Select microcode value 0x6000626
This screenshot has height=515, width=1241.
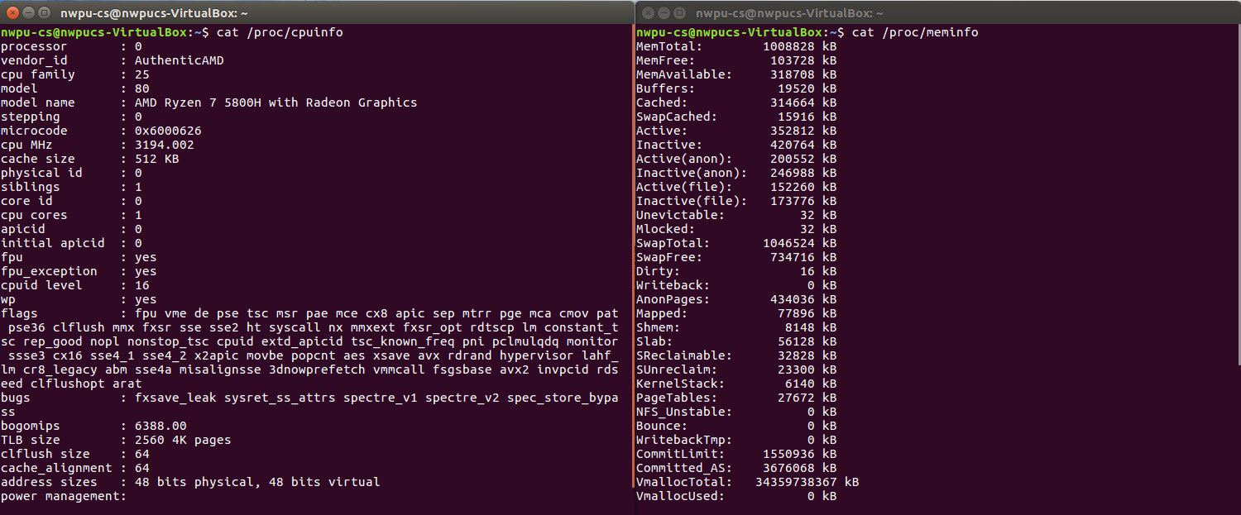pos(168,131)
